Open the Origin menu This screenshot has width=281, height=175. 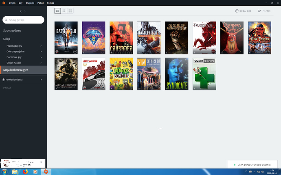coord(12,3)
